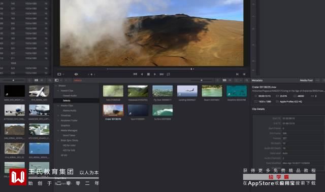Select the Surfers clip thumbnail
Image resolution: width=325 pixels, height=192 pixels.
tap(162, 110)
